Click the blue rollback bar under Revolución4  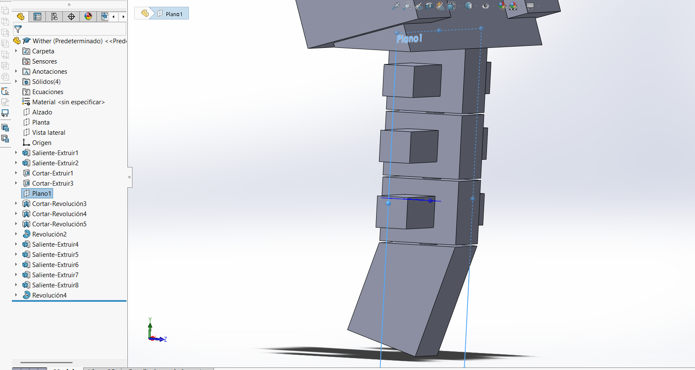pos(69,301)
